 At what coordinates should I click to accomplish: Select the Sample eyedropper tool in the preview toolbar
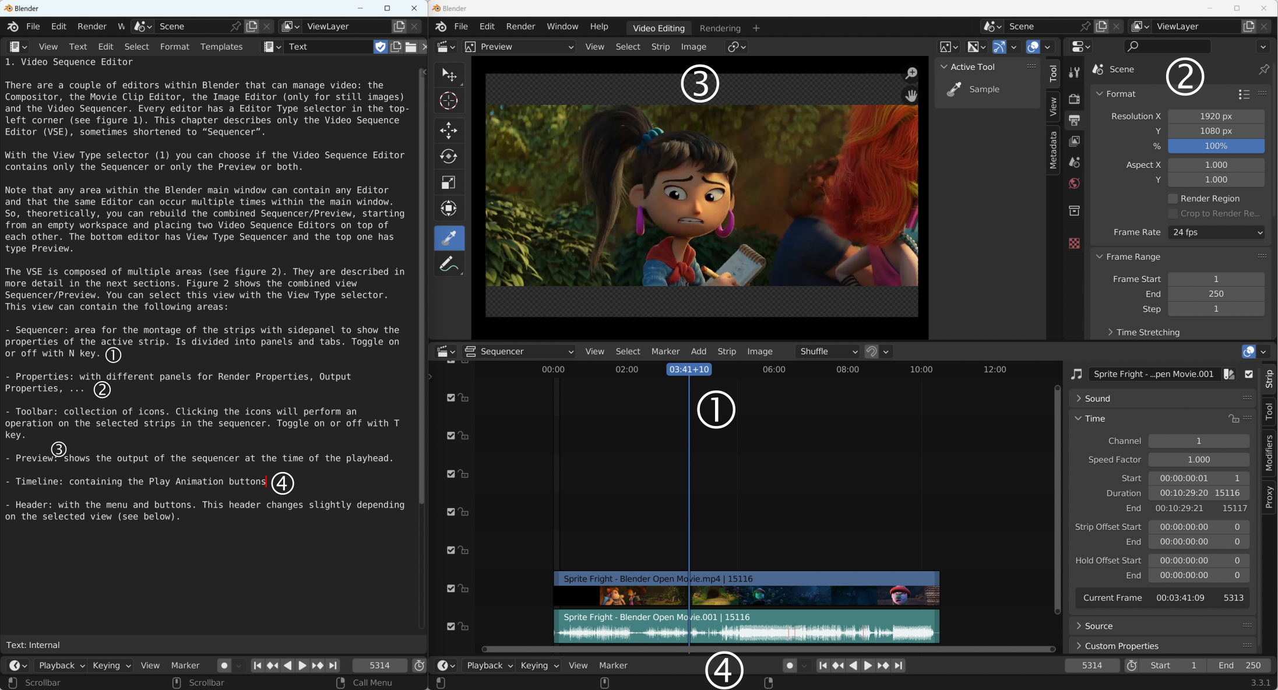pos(449,238)
